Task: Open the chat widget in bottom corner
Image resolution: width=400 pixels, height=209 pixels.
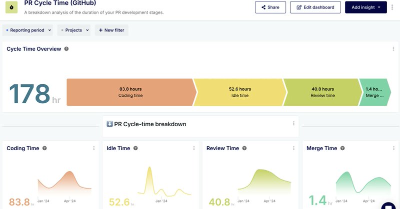Action: click(x=388, y=205)
